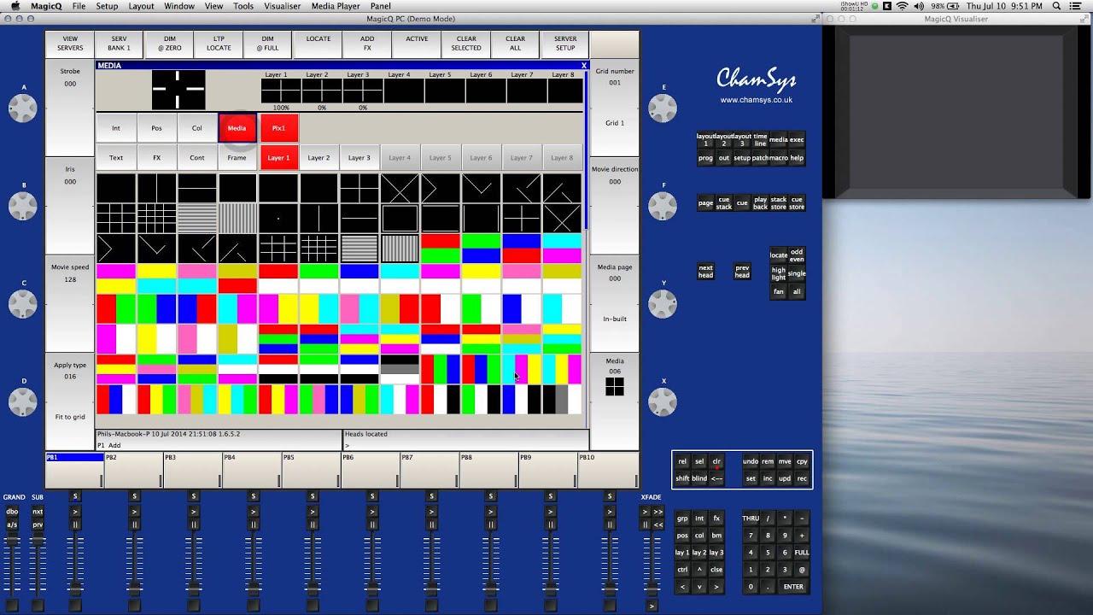Open the Media Player menu
This screenshot has width=1093, height=615.
click(x=336, y=6)
